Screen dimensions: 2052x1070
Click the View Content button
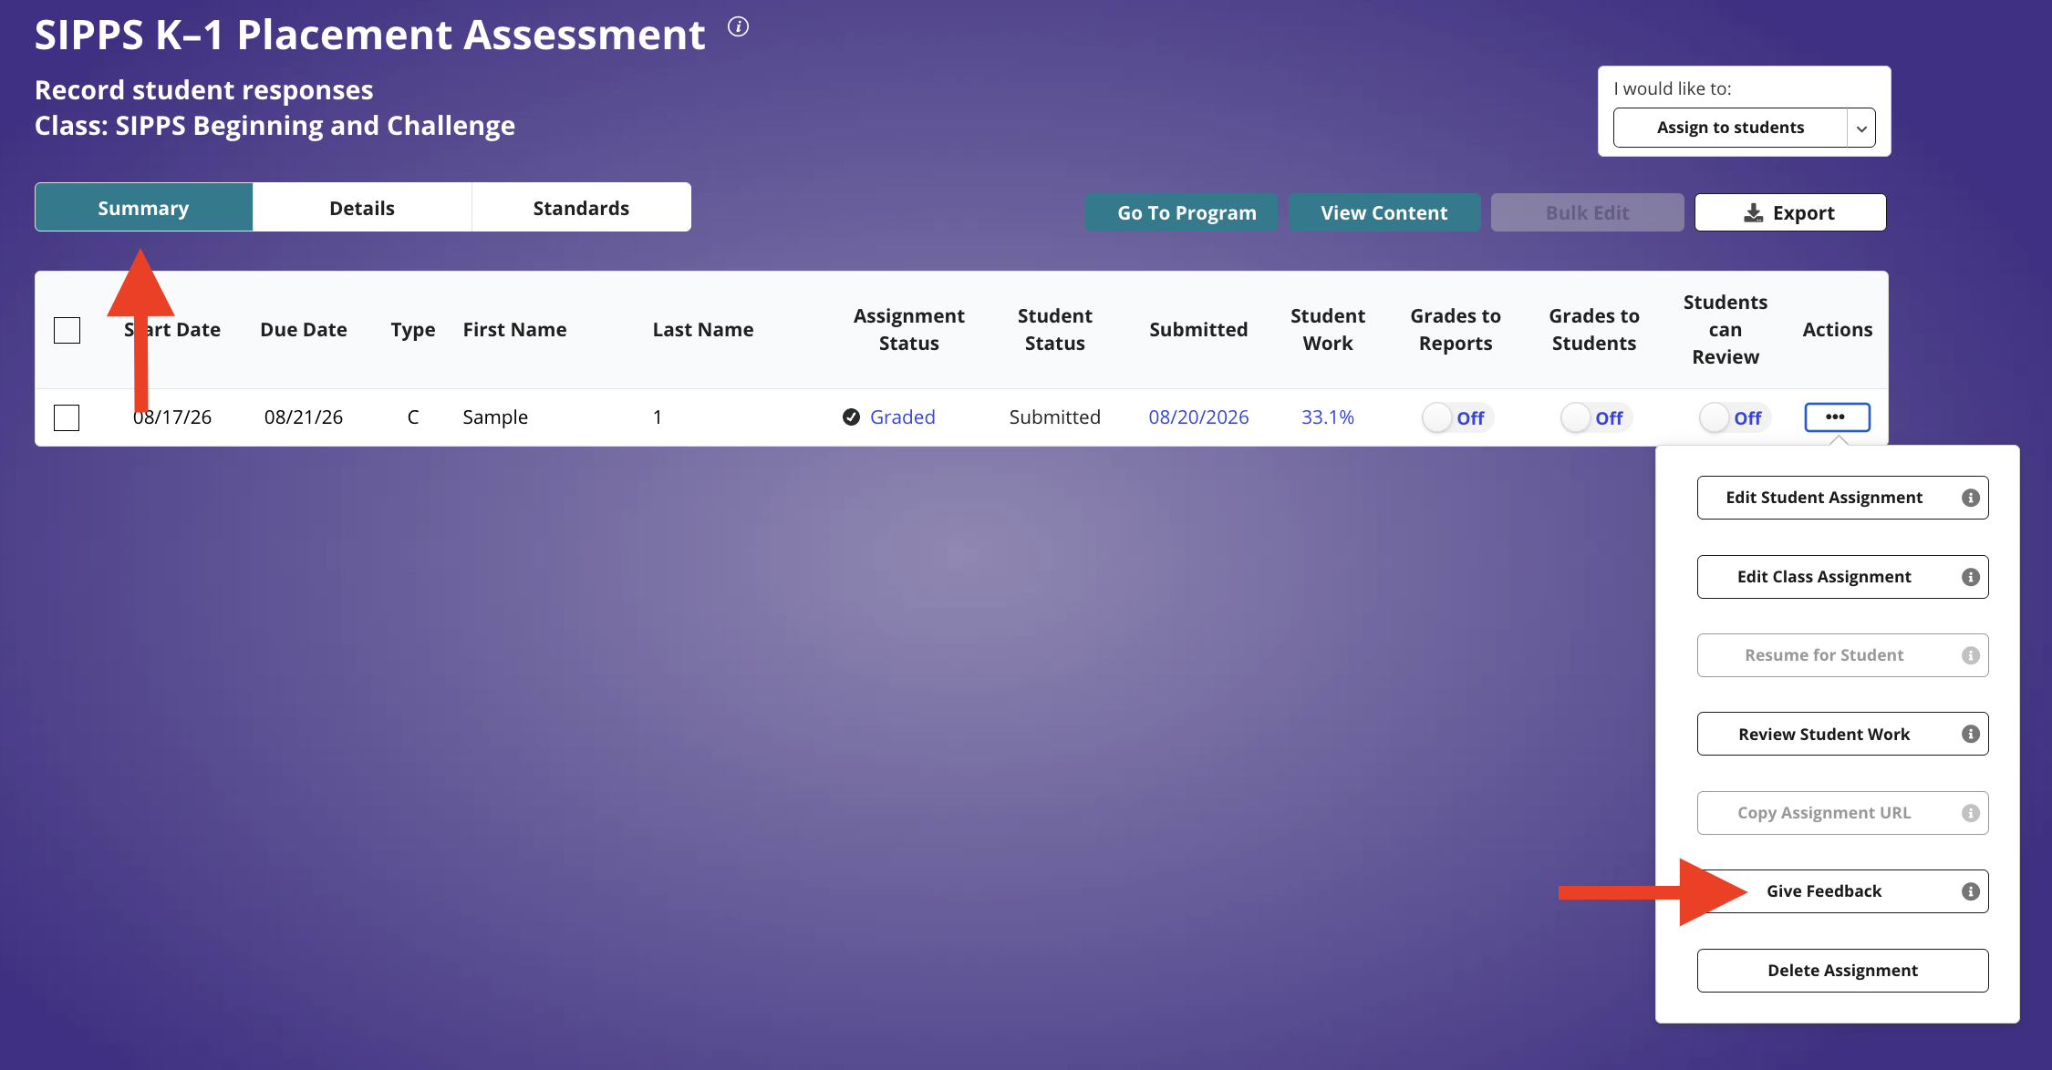[1384, 212]
